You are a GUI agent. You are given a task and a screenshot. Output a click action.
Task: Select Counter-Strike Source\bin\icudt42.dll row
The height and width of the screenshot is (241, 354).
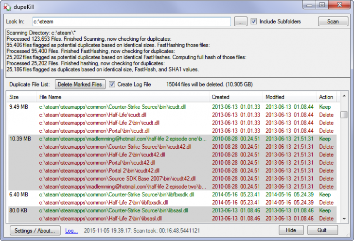(173, 147)
